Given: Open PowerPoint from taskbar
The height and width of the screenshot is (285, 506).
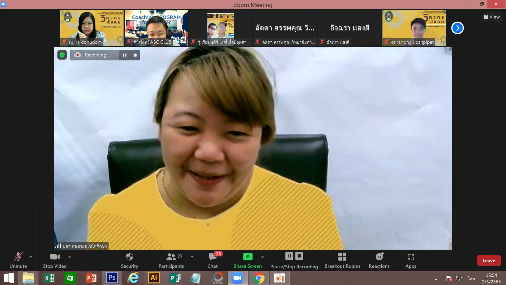Looking at the screenshot, I should click(x=91, y=278).
